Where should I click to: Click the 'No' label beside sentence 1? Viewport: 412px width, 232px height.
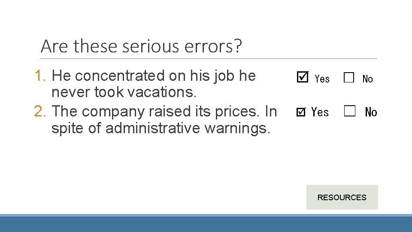click(x=368, y=79)
